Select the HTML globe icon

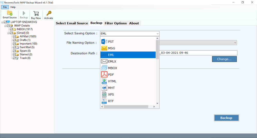click(104, 81)
